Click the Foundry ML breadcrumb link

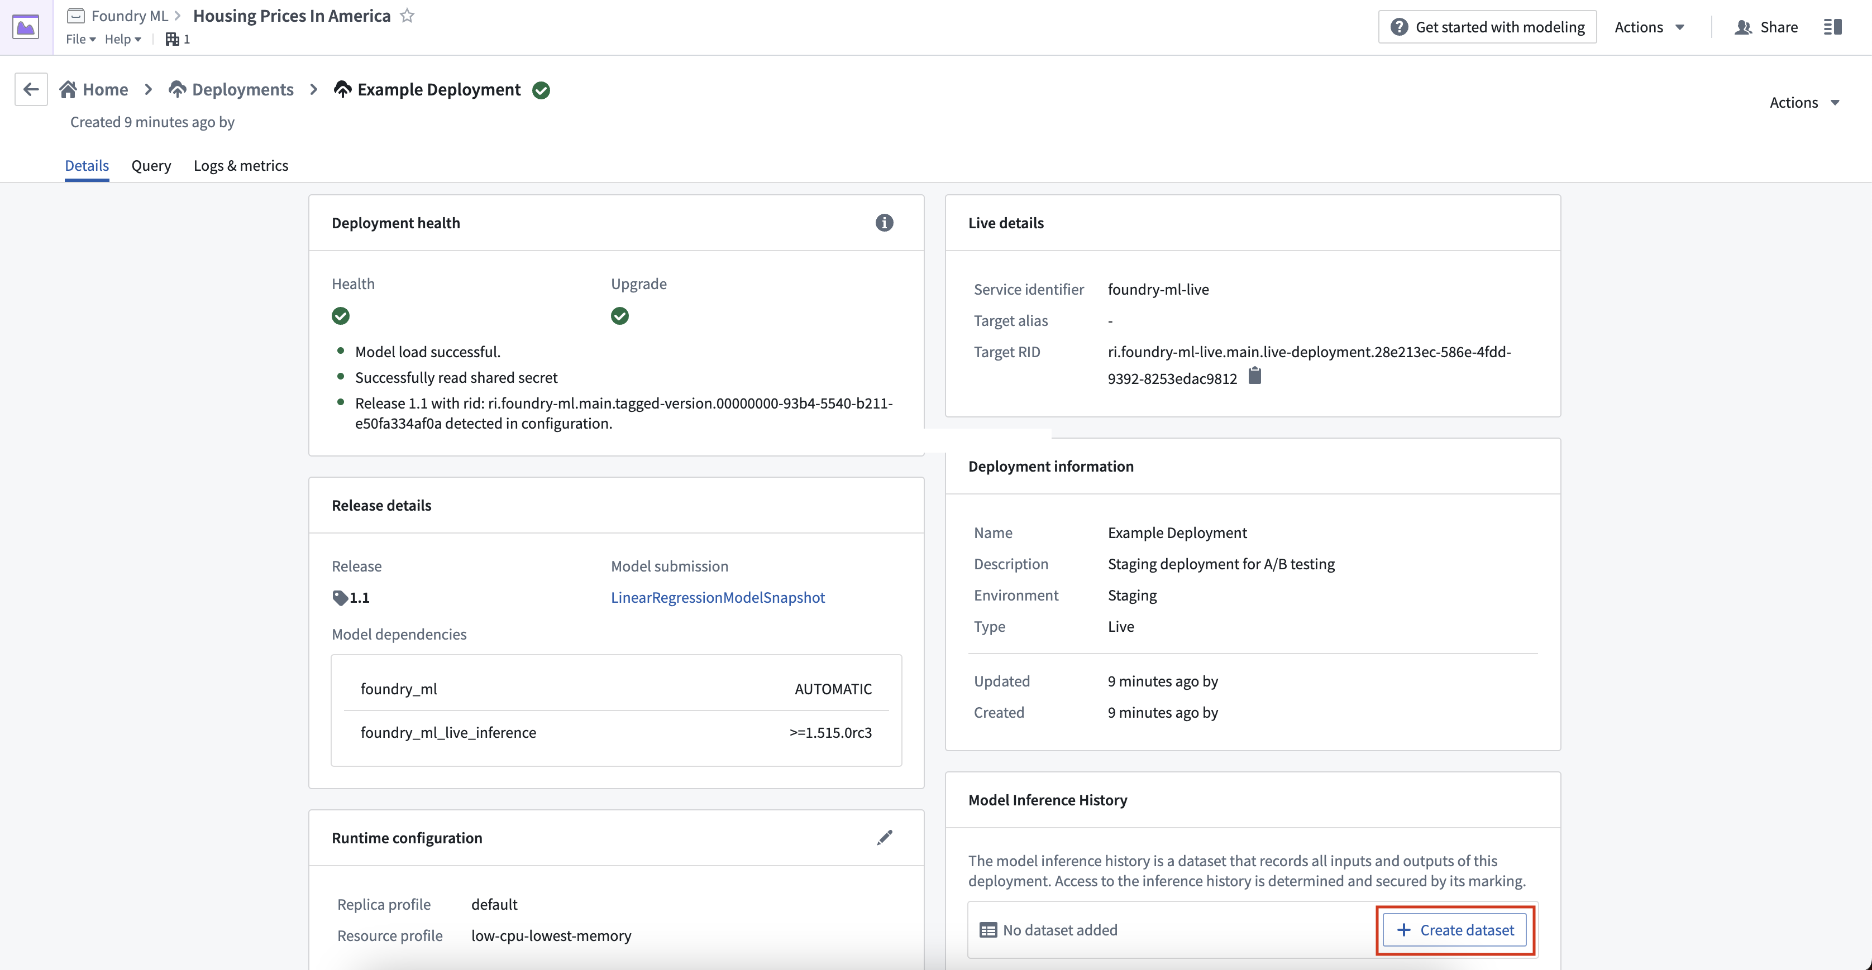tap(130, 15)
